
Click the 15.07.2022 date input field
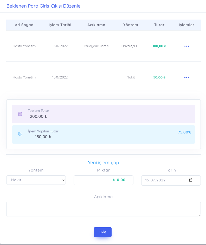[x=164, y=180]
